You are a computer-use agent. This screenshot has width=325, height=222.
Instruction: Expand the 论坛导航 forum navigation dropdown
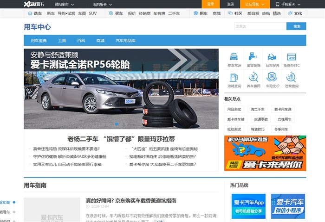[255, 4]
